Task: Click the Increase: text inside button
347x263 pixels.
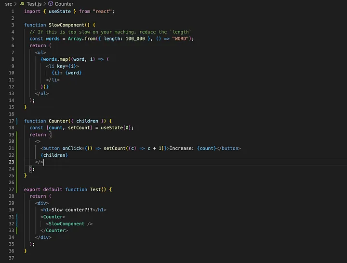Action: 182,148
